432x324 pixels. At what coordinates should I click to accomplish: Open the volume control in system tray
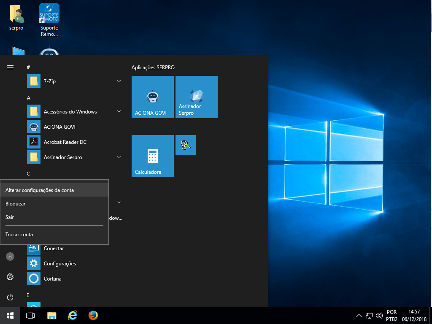[379, 316]
